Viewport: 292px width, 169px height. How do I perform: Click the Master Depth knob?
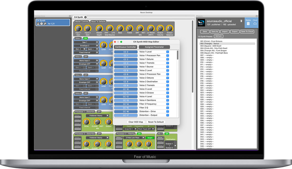click(x=99, y=28)
